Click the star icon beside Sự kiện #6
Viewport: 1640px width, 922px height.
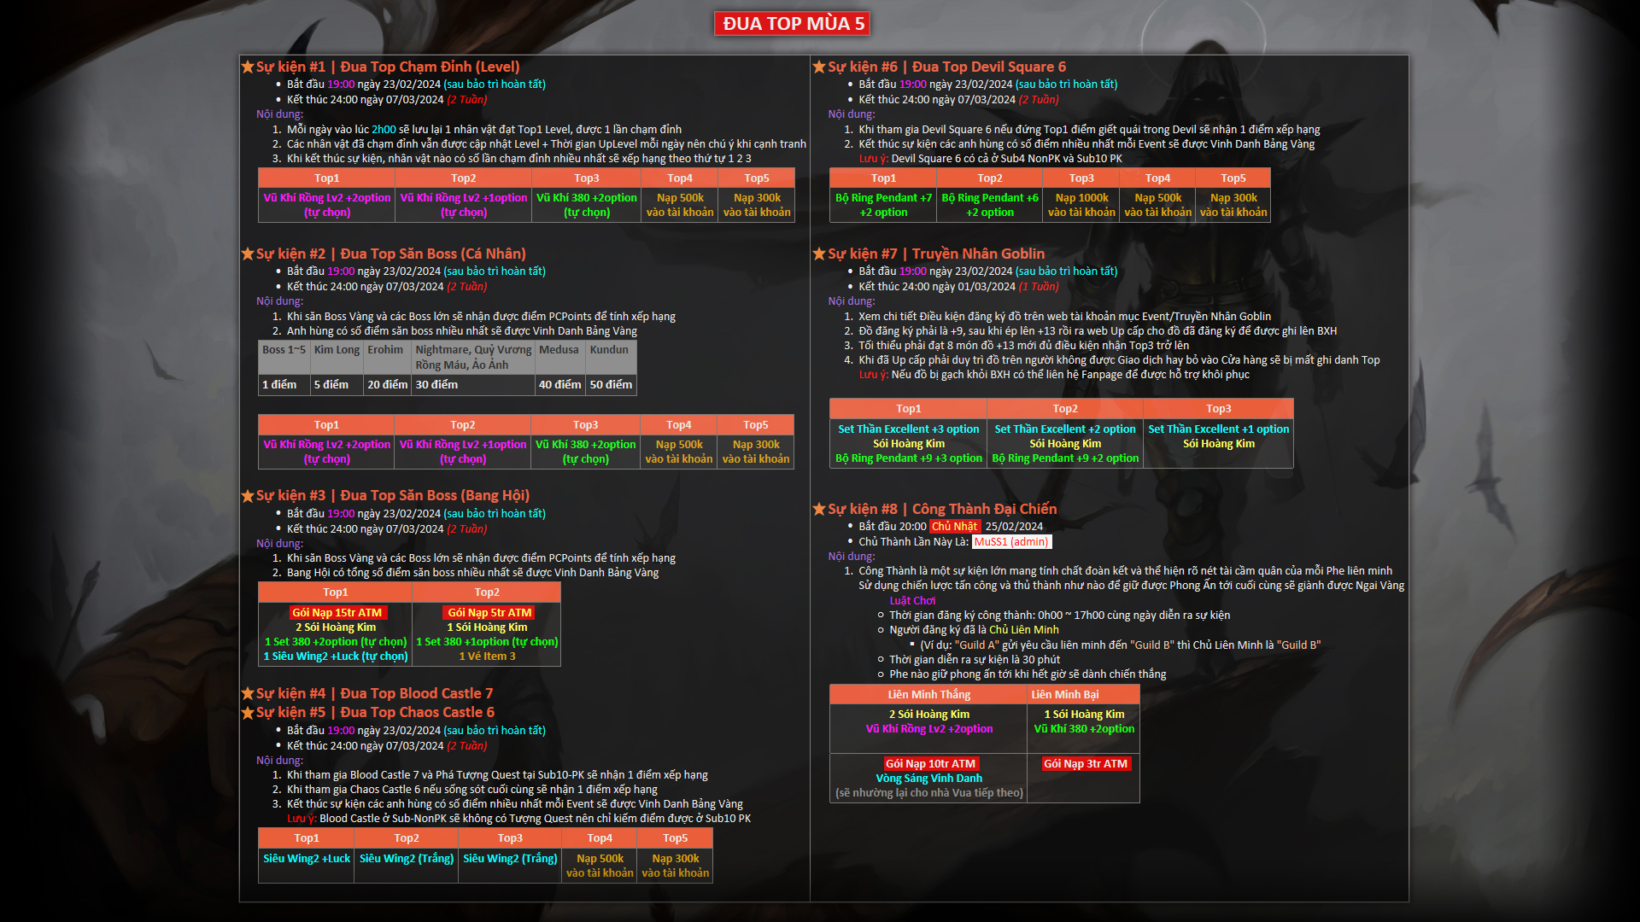(x=819, y=67)
